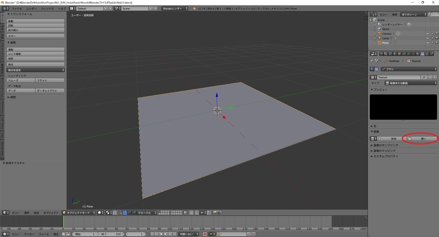Toggle Lamp renderability camera icon in outliner
Image resolution: width=439 pixels, height=237 pixels.
pos(436,38)
